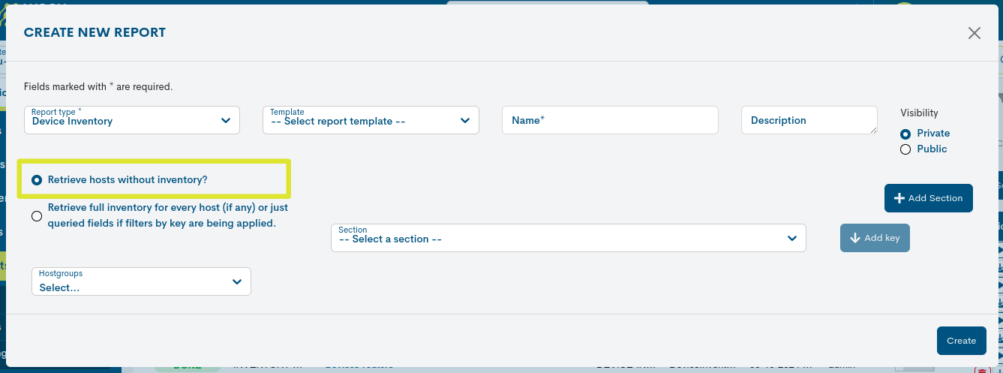This screenshot has width=1003, height=373.
Task: Click the Name input field
Action: point(610,120)
